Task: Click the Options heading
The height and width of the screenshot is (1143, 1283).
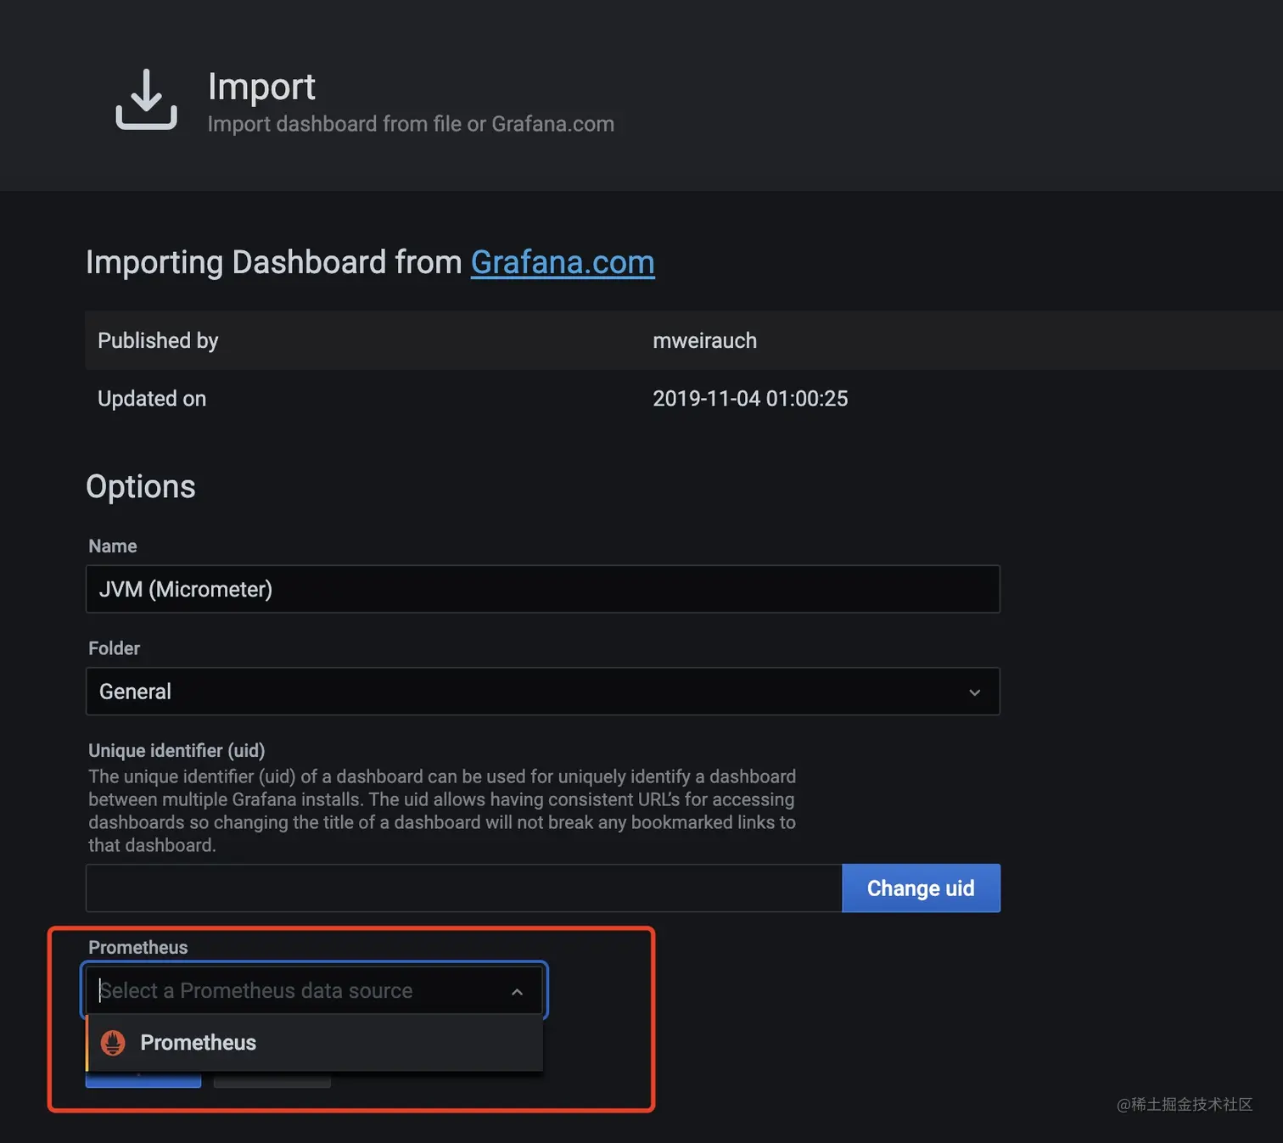Action: pyautogui.click(x=141, y=487)
